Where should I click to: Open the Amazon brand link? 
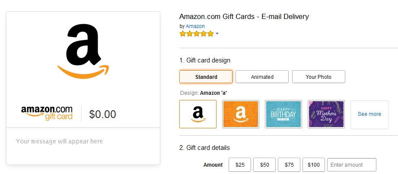pyautogui.click(x=195, y=26)
